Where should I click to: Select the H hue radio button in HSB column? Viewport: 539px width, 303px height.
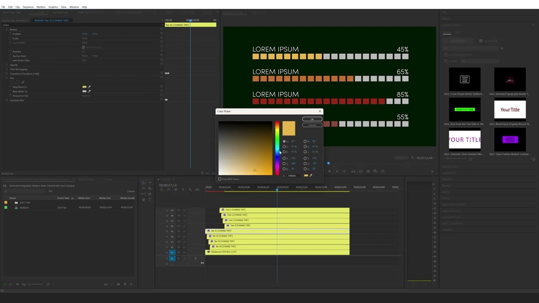coord(284,141)
